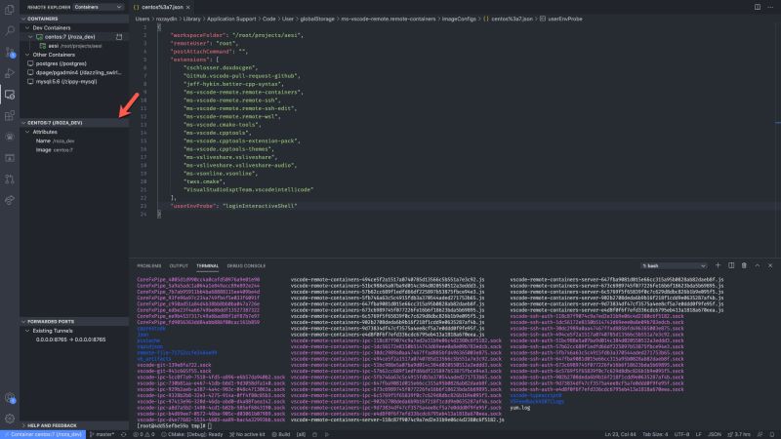
Task: Click CMake: [Debug]: Ready status item
Action: [x=191, y=434]
